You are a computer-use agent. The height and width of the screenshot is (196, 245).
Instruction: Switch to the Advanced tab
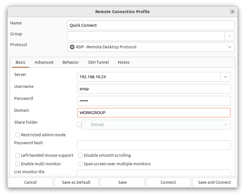44,62
